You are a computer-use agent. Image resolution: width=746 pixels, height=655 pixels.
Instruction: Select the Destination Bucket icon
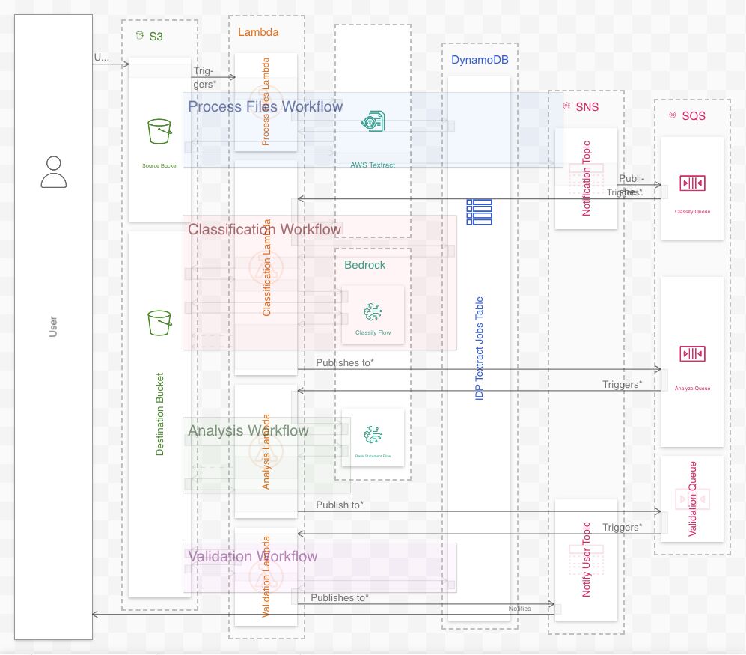coord(159,323)
